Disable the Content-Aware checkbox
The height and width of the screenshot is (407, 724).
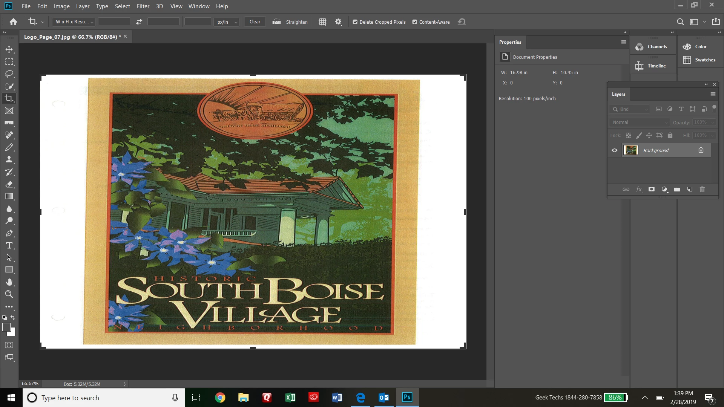point(415,22)
